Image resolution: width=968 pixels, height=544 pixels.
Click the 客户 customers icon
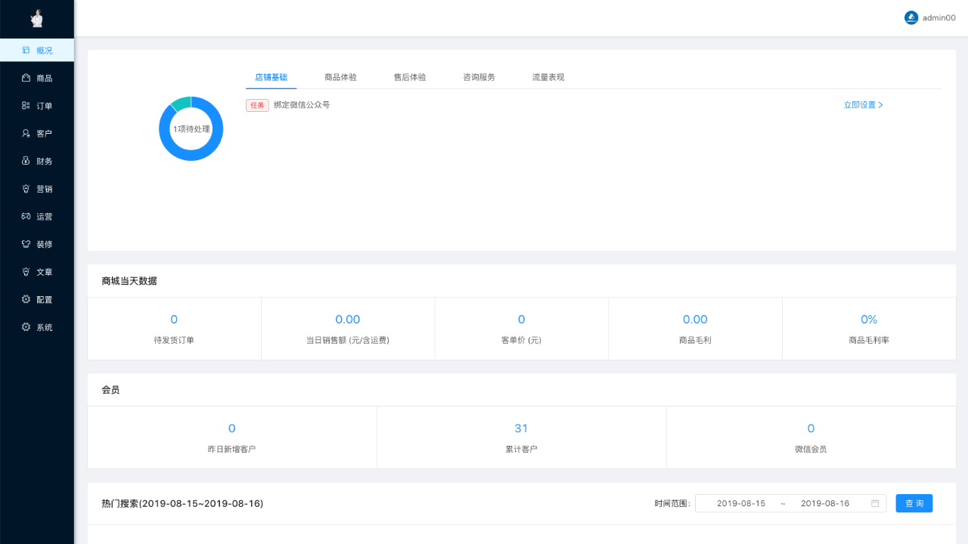click(x=26, y=133)
